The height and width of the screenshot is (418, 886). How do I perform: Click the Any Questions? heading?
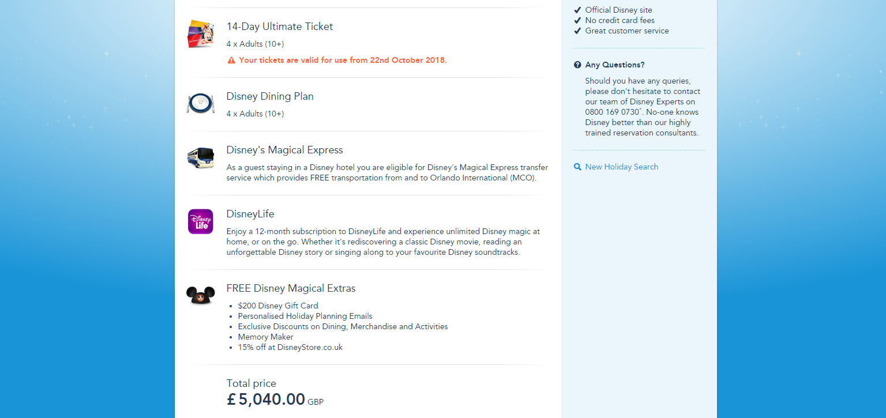pos(614,65)
